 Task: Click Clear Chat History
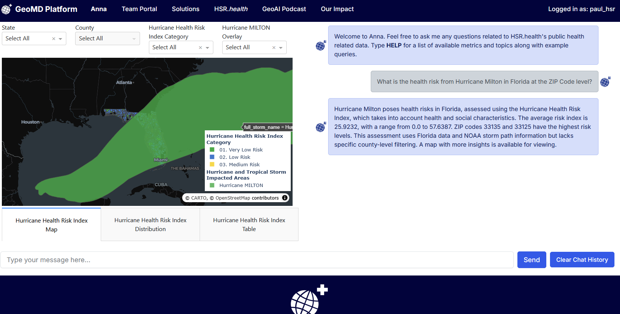(x=582, y=260)
